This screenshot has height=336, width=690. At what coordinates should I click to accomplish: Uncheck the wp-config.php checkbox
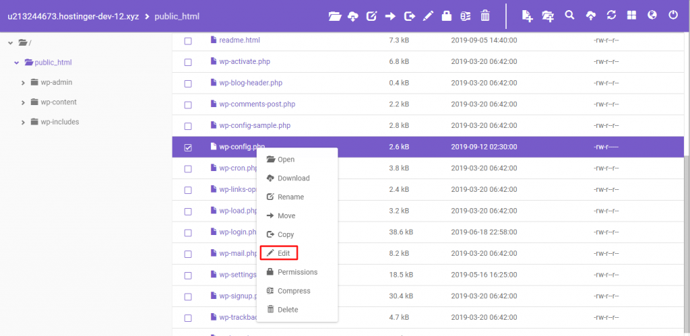coord(188,147)
